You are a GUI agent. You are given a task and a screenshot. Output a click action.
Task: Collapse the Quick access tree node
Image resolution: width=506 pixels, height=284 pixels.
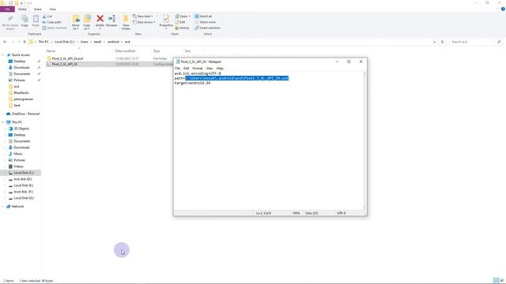pyautogui.click(x=3, y=55)
